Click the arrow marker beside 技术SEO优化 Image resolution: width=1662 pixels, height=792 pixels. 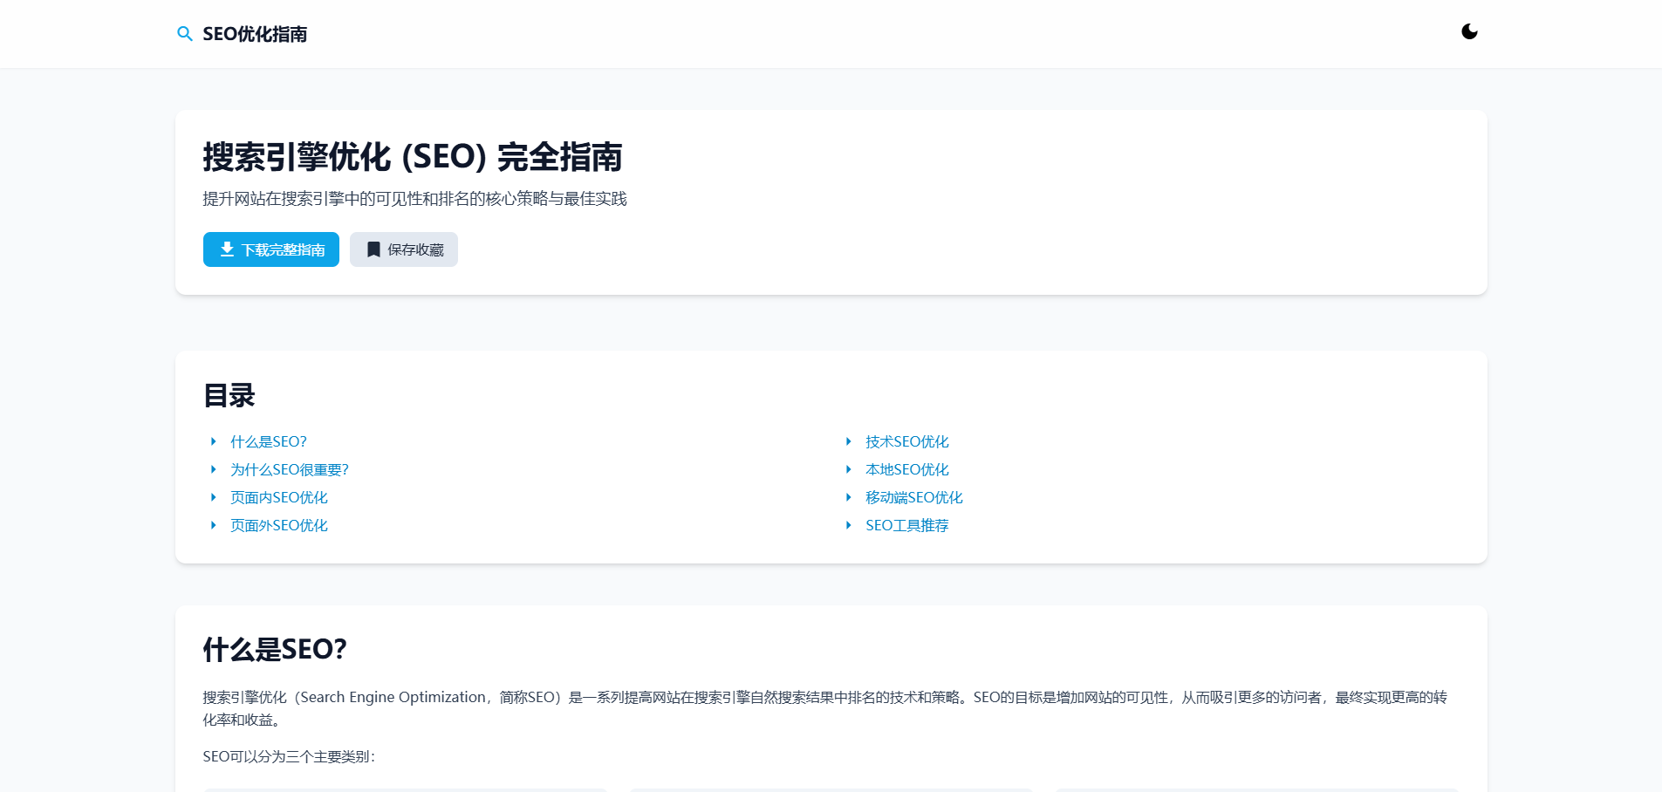848,442
